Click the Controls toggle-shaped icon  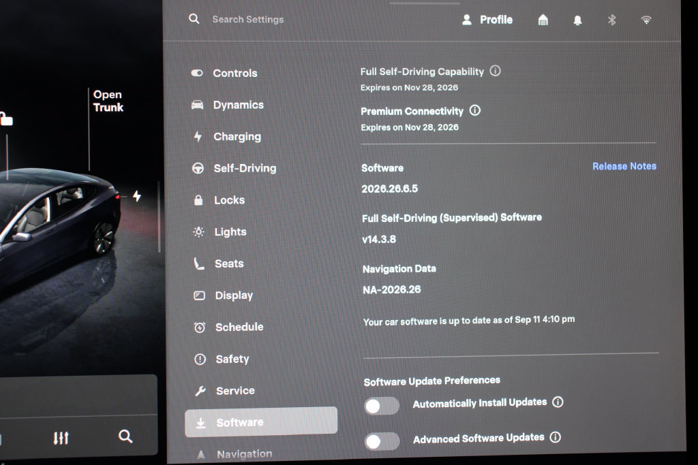(197, 73)
